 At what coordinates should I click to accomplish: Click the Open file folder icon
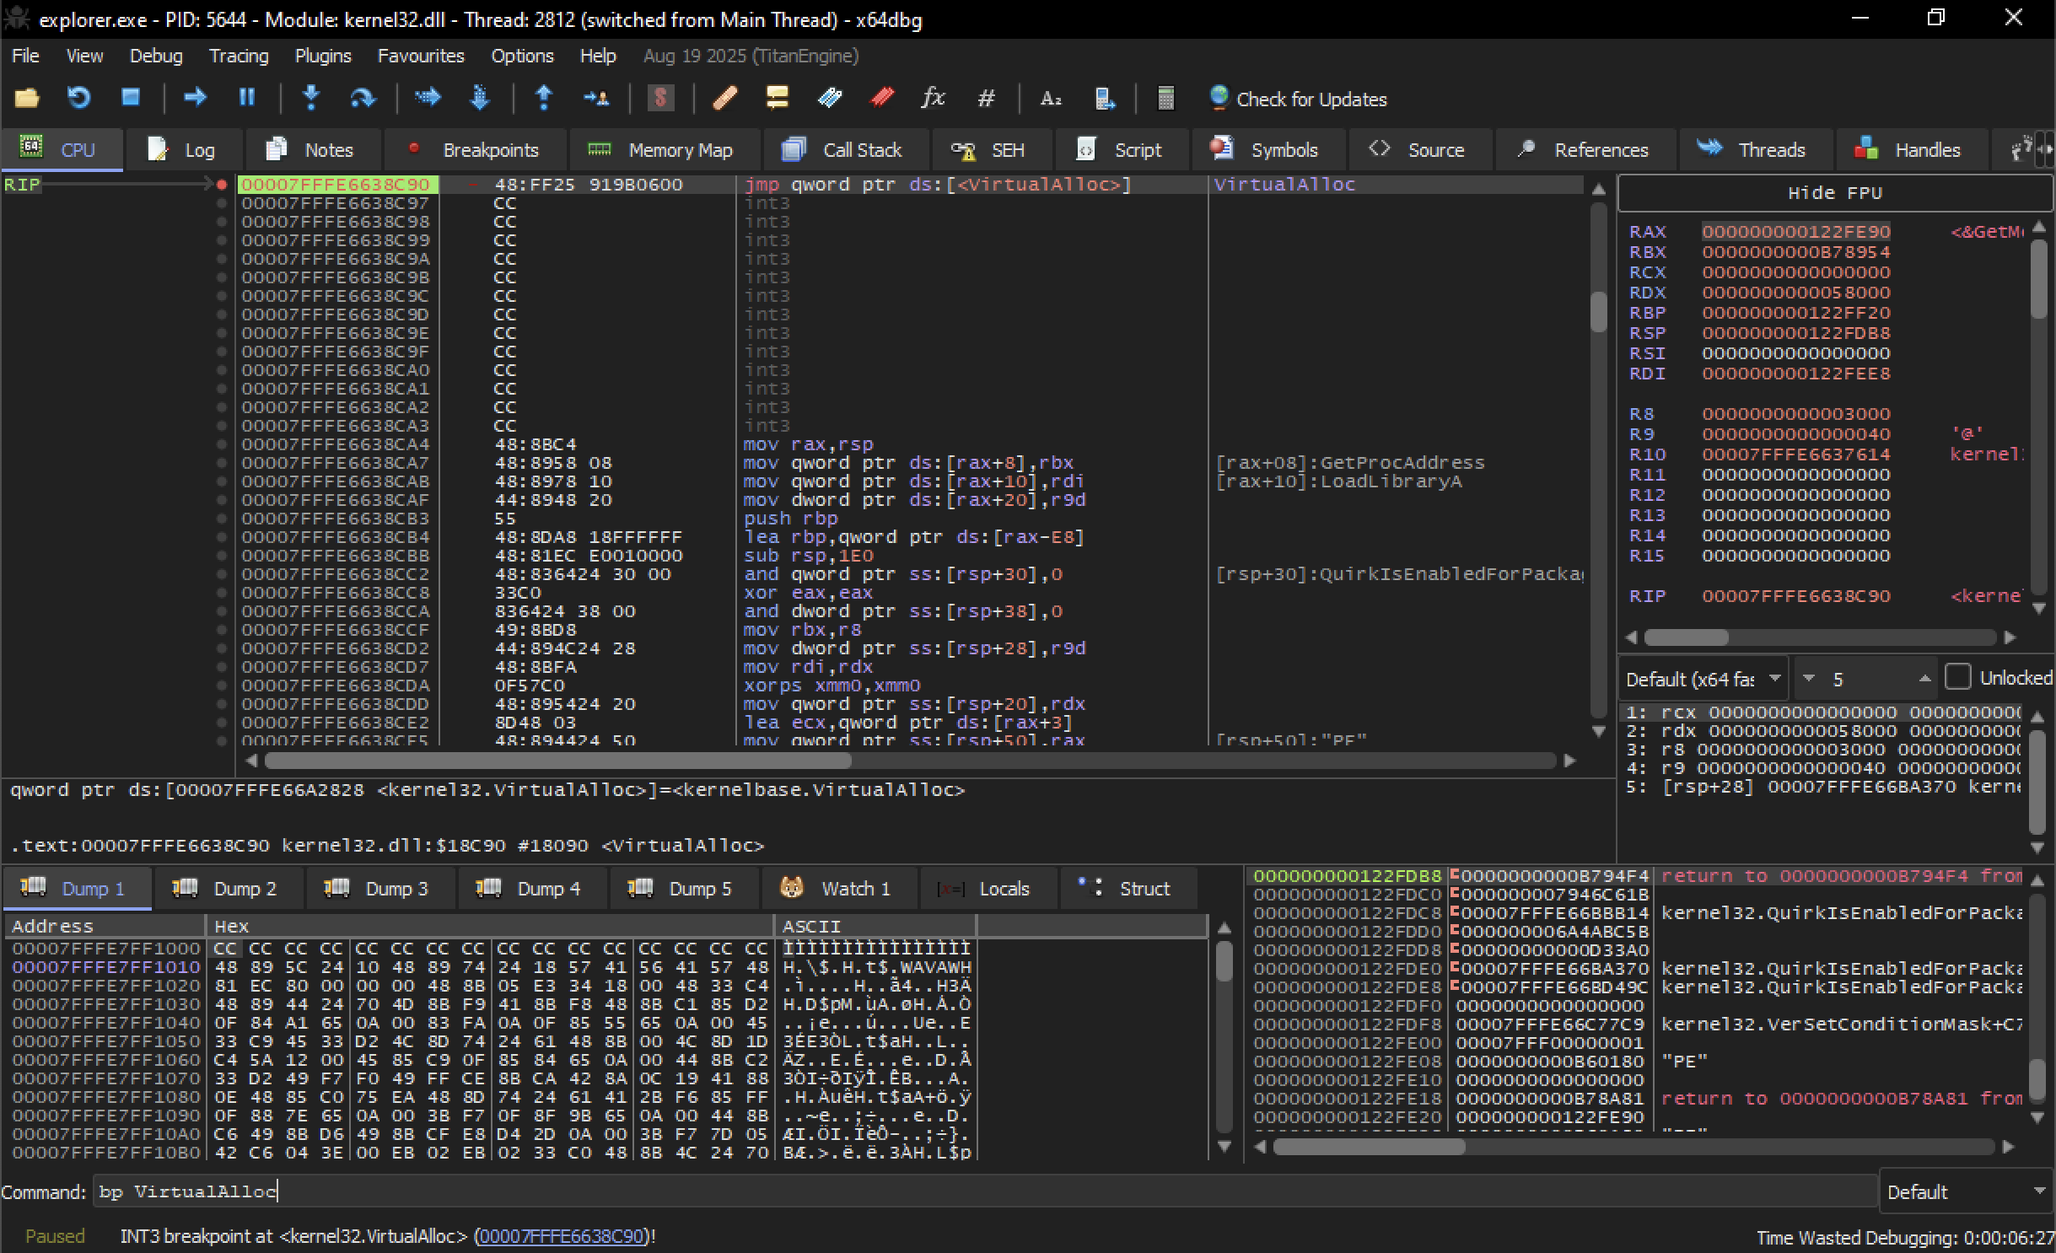tap(27, 98)
